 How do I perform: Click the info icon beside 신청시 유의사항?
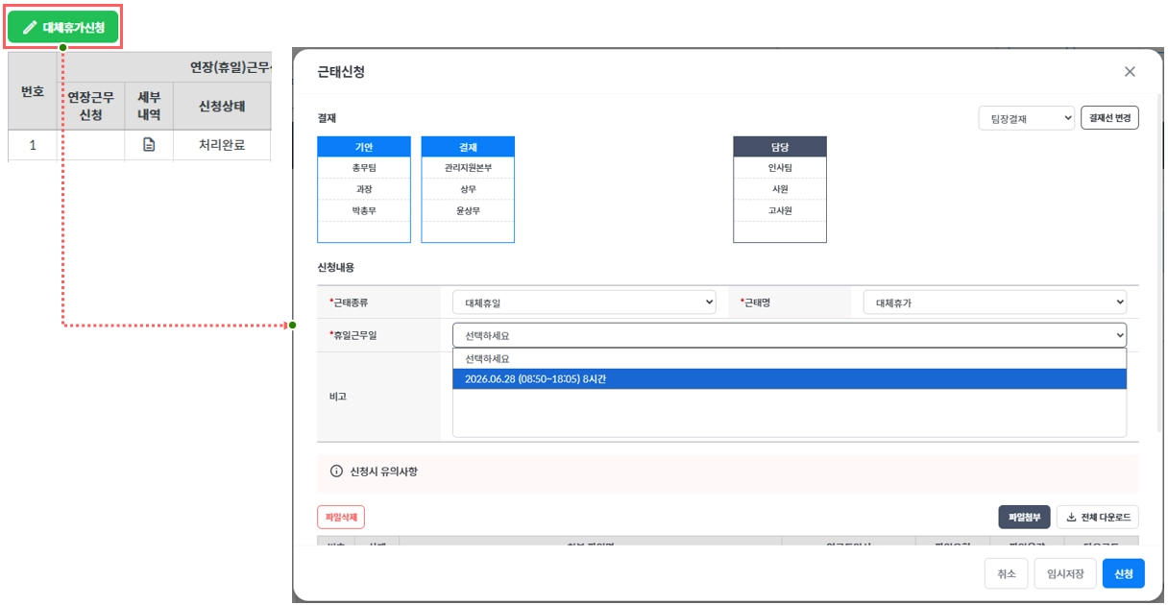click(336, 472)
